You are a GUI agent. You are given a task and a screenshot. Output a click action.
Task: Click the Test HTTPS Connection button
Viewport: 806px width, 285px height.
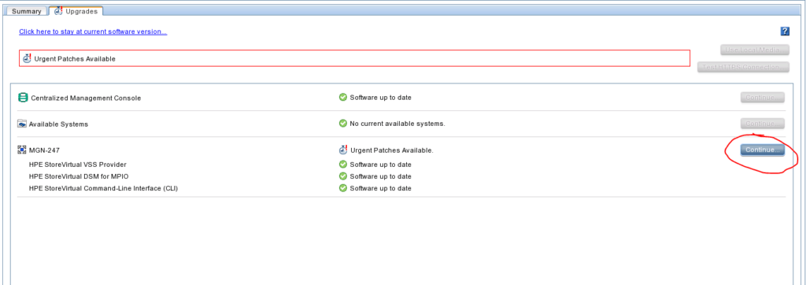(743, 67)
